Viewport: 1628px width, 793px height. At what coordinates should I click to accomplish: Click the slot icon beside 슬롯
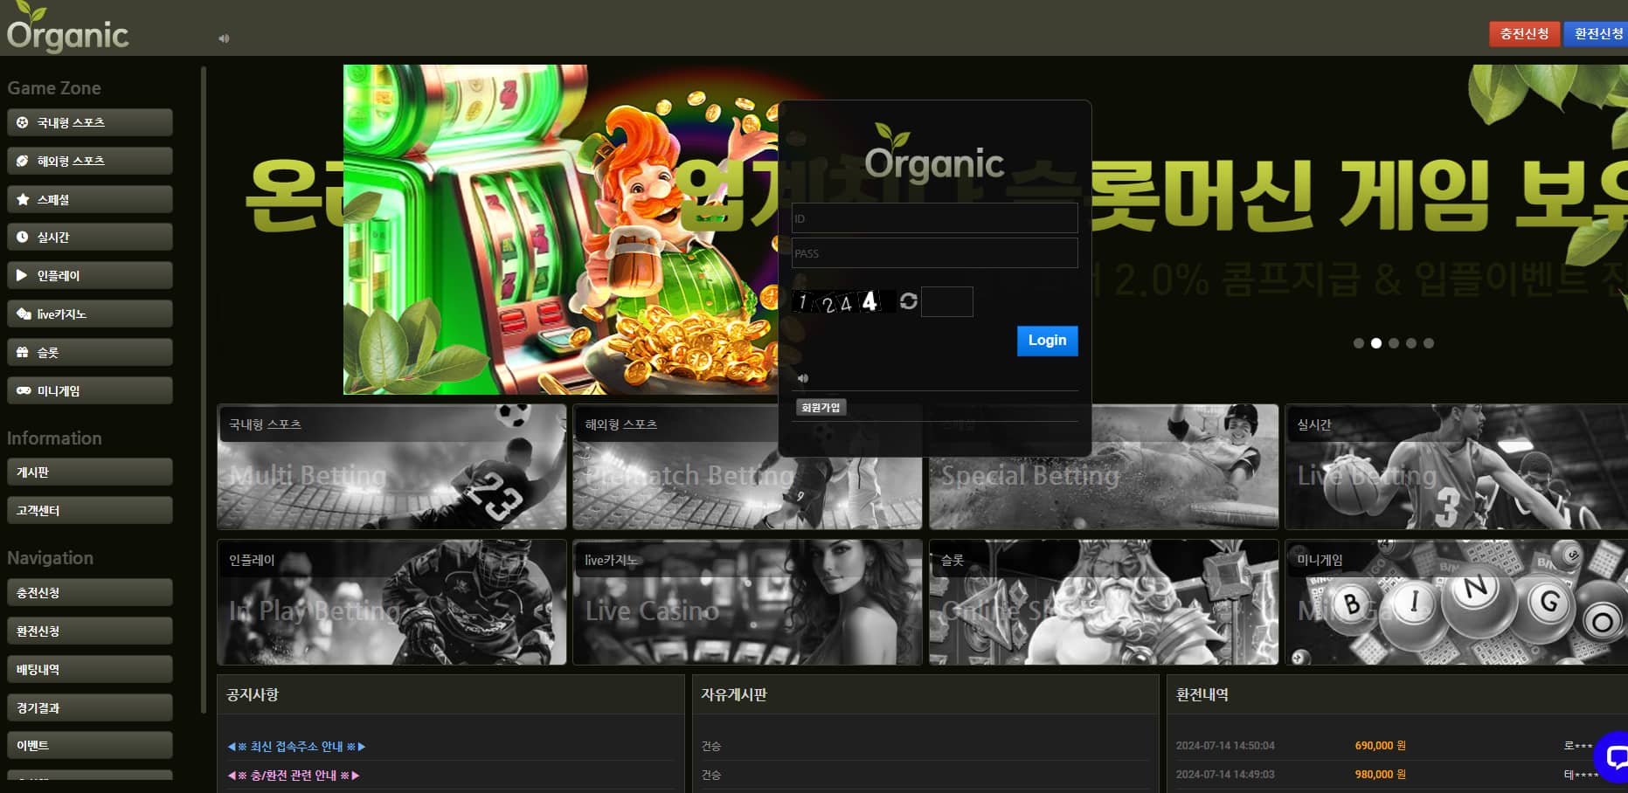23,352
